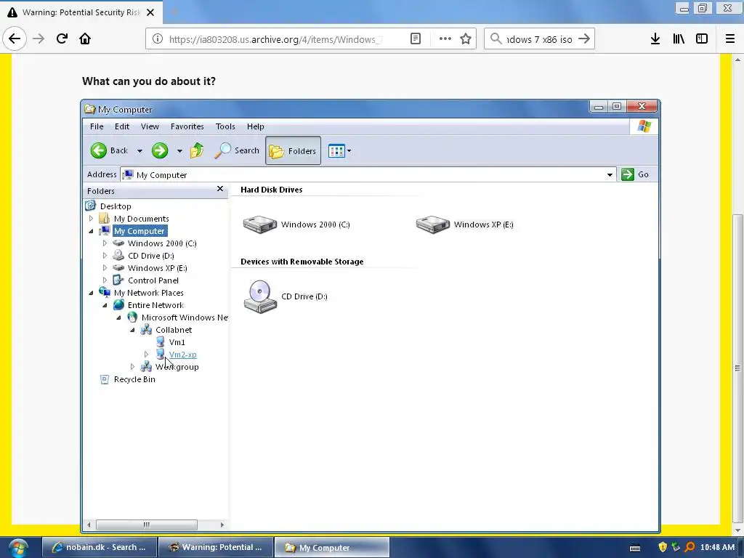Click the My Computer taskbar button
The width and height of the screenshot is (744, 558).
click(x=332, y=548)
